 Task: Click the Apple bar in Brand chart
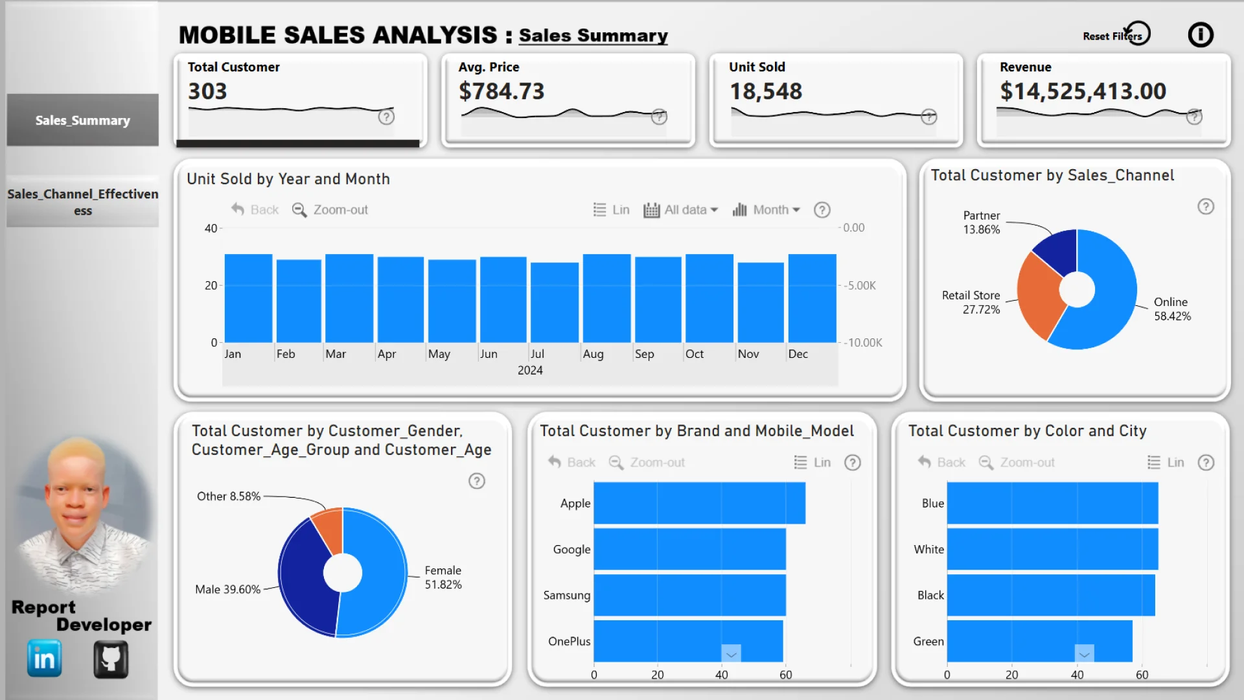[x=698, y=503]
